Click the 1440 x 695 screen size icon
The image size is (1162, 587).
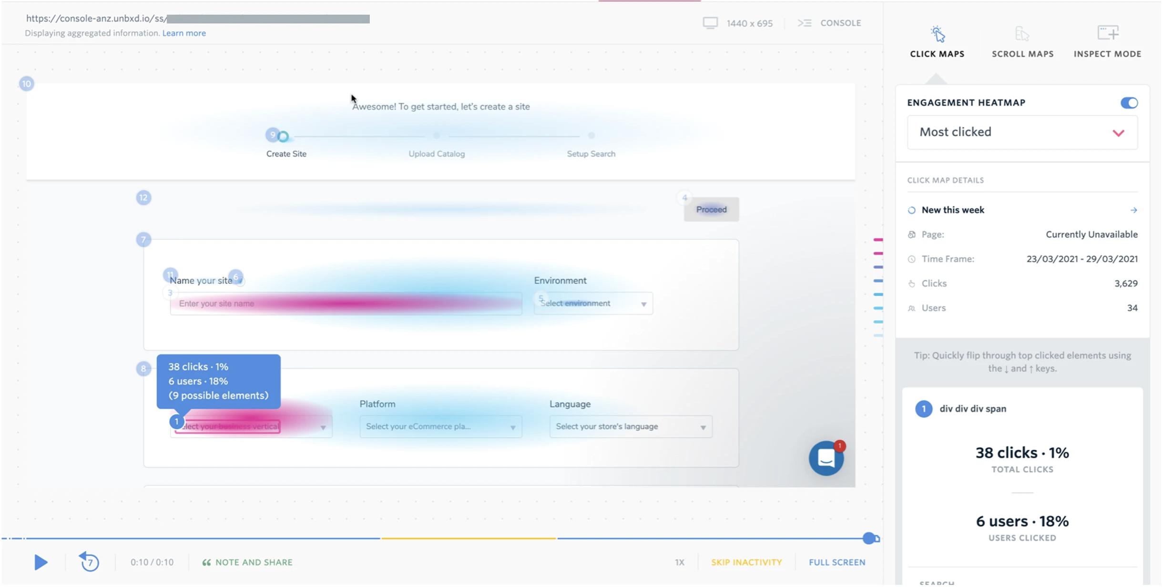pyautogui.click(x=710, y=23)
